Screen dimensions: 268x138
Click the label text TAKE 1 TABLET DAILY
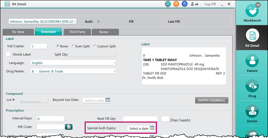coord(160,60)
